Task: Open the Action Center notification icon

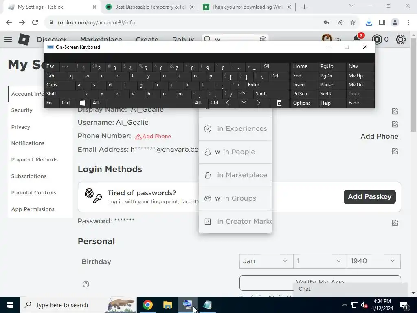Action: coord(404,305)
